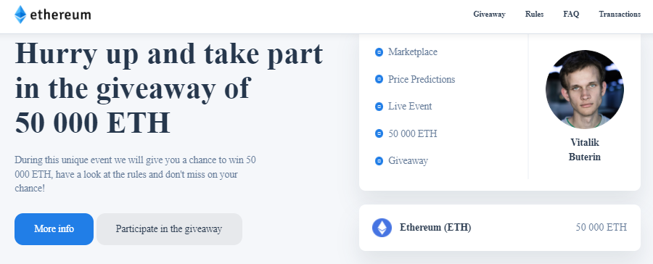Select the Price Predictions list item text
653x264 pixels.
pyautogui.click(x=422, y=79)
